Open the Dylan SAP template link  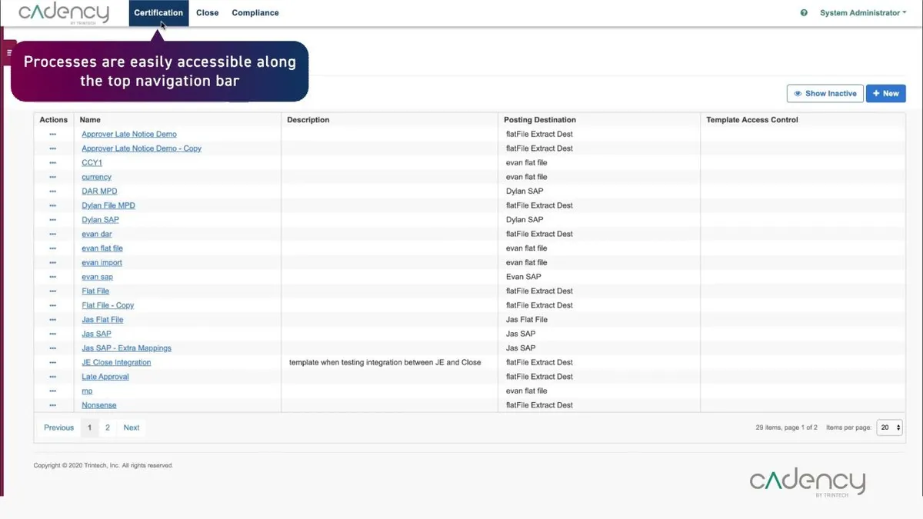[x=100, y=220]
